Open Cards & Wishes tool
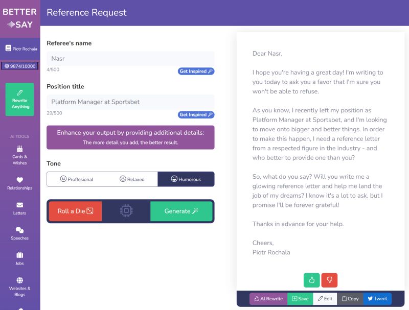Image resolution: width=409 pixels, height=310 pixels. [x=20, y=155]
